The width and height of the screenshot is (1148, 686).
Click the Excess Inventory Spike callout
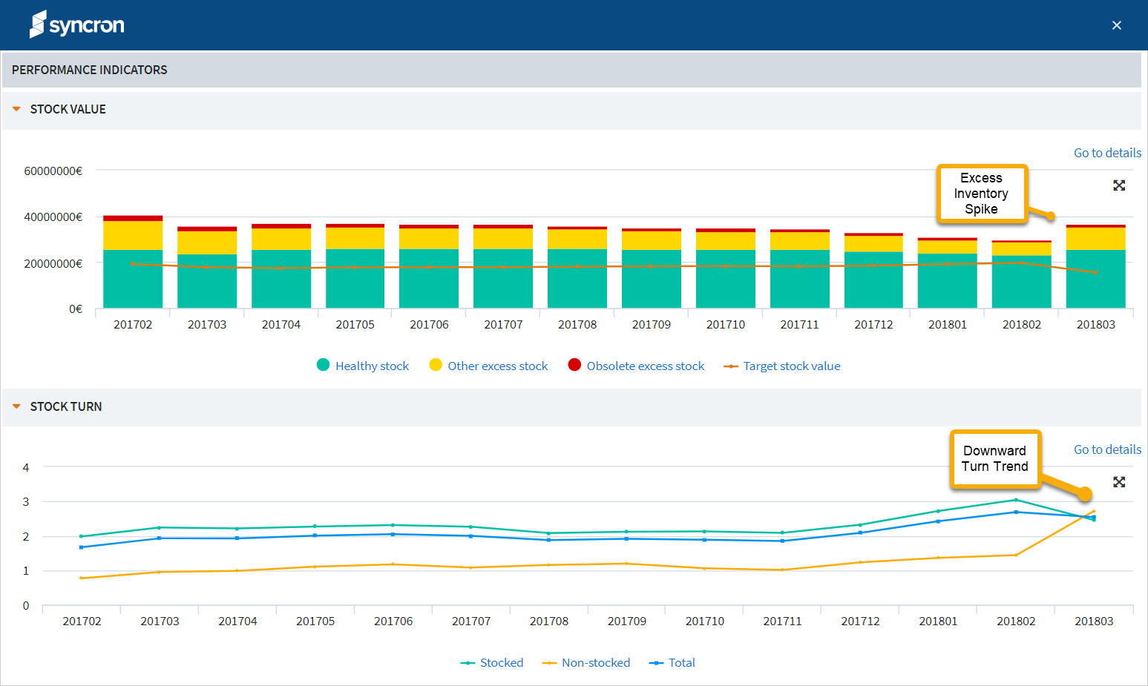[981, 194]
